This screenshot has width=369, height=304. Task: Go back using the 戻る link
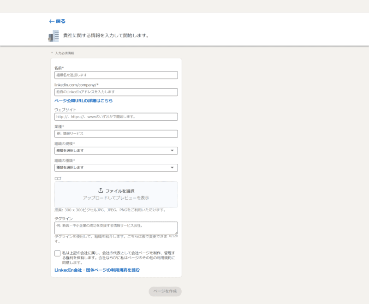coord(57,21)
